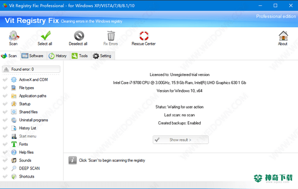
Task: Toggle the Shortcuts checkmark
Action: [x=5, y=177]
